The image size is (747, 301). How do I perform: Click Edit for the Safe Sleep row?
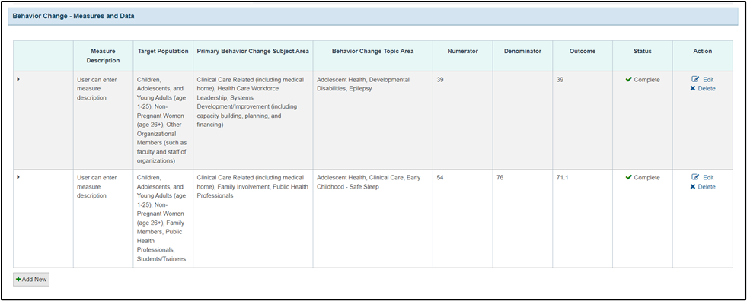703,177
